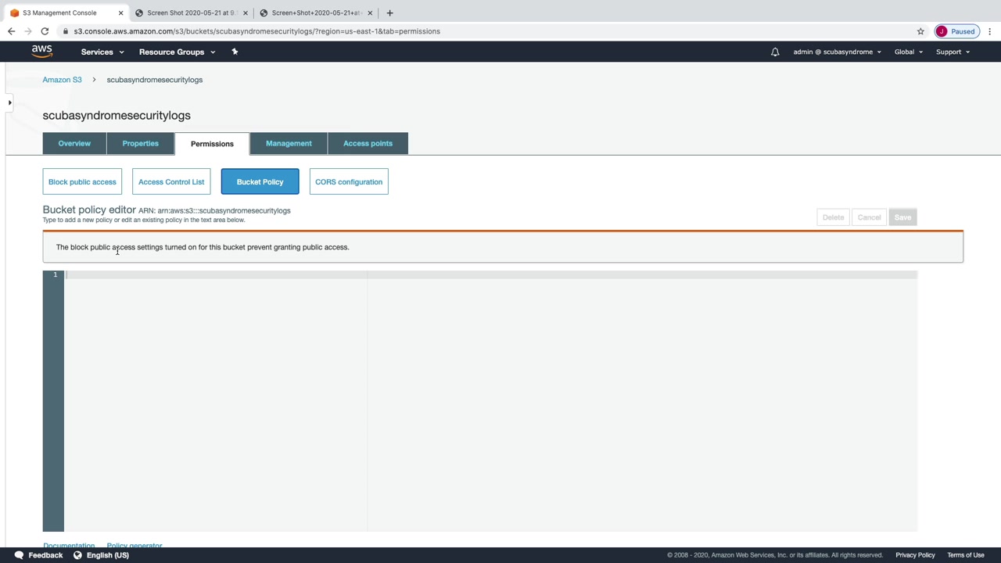Switch to the second Screen+Shot browser tab

point(315,13)
